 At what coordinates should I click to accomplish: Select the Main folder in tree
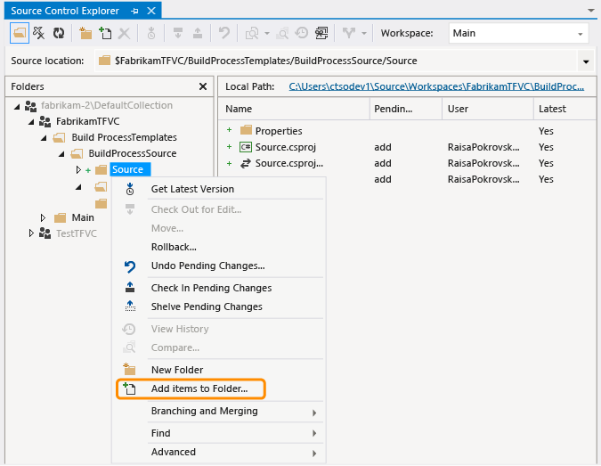pyautogui.click(x=83, y=217)
